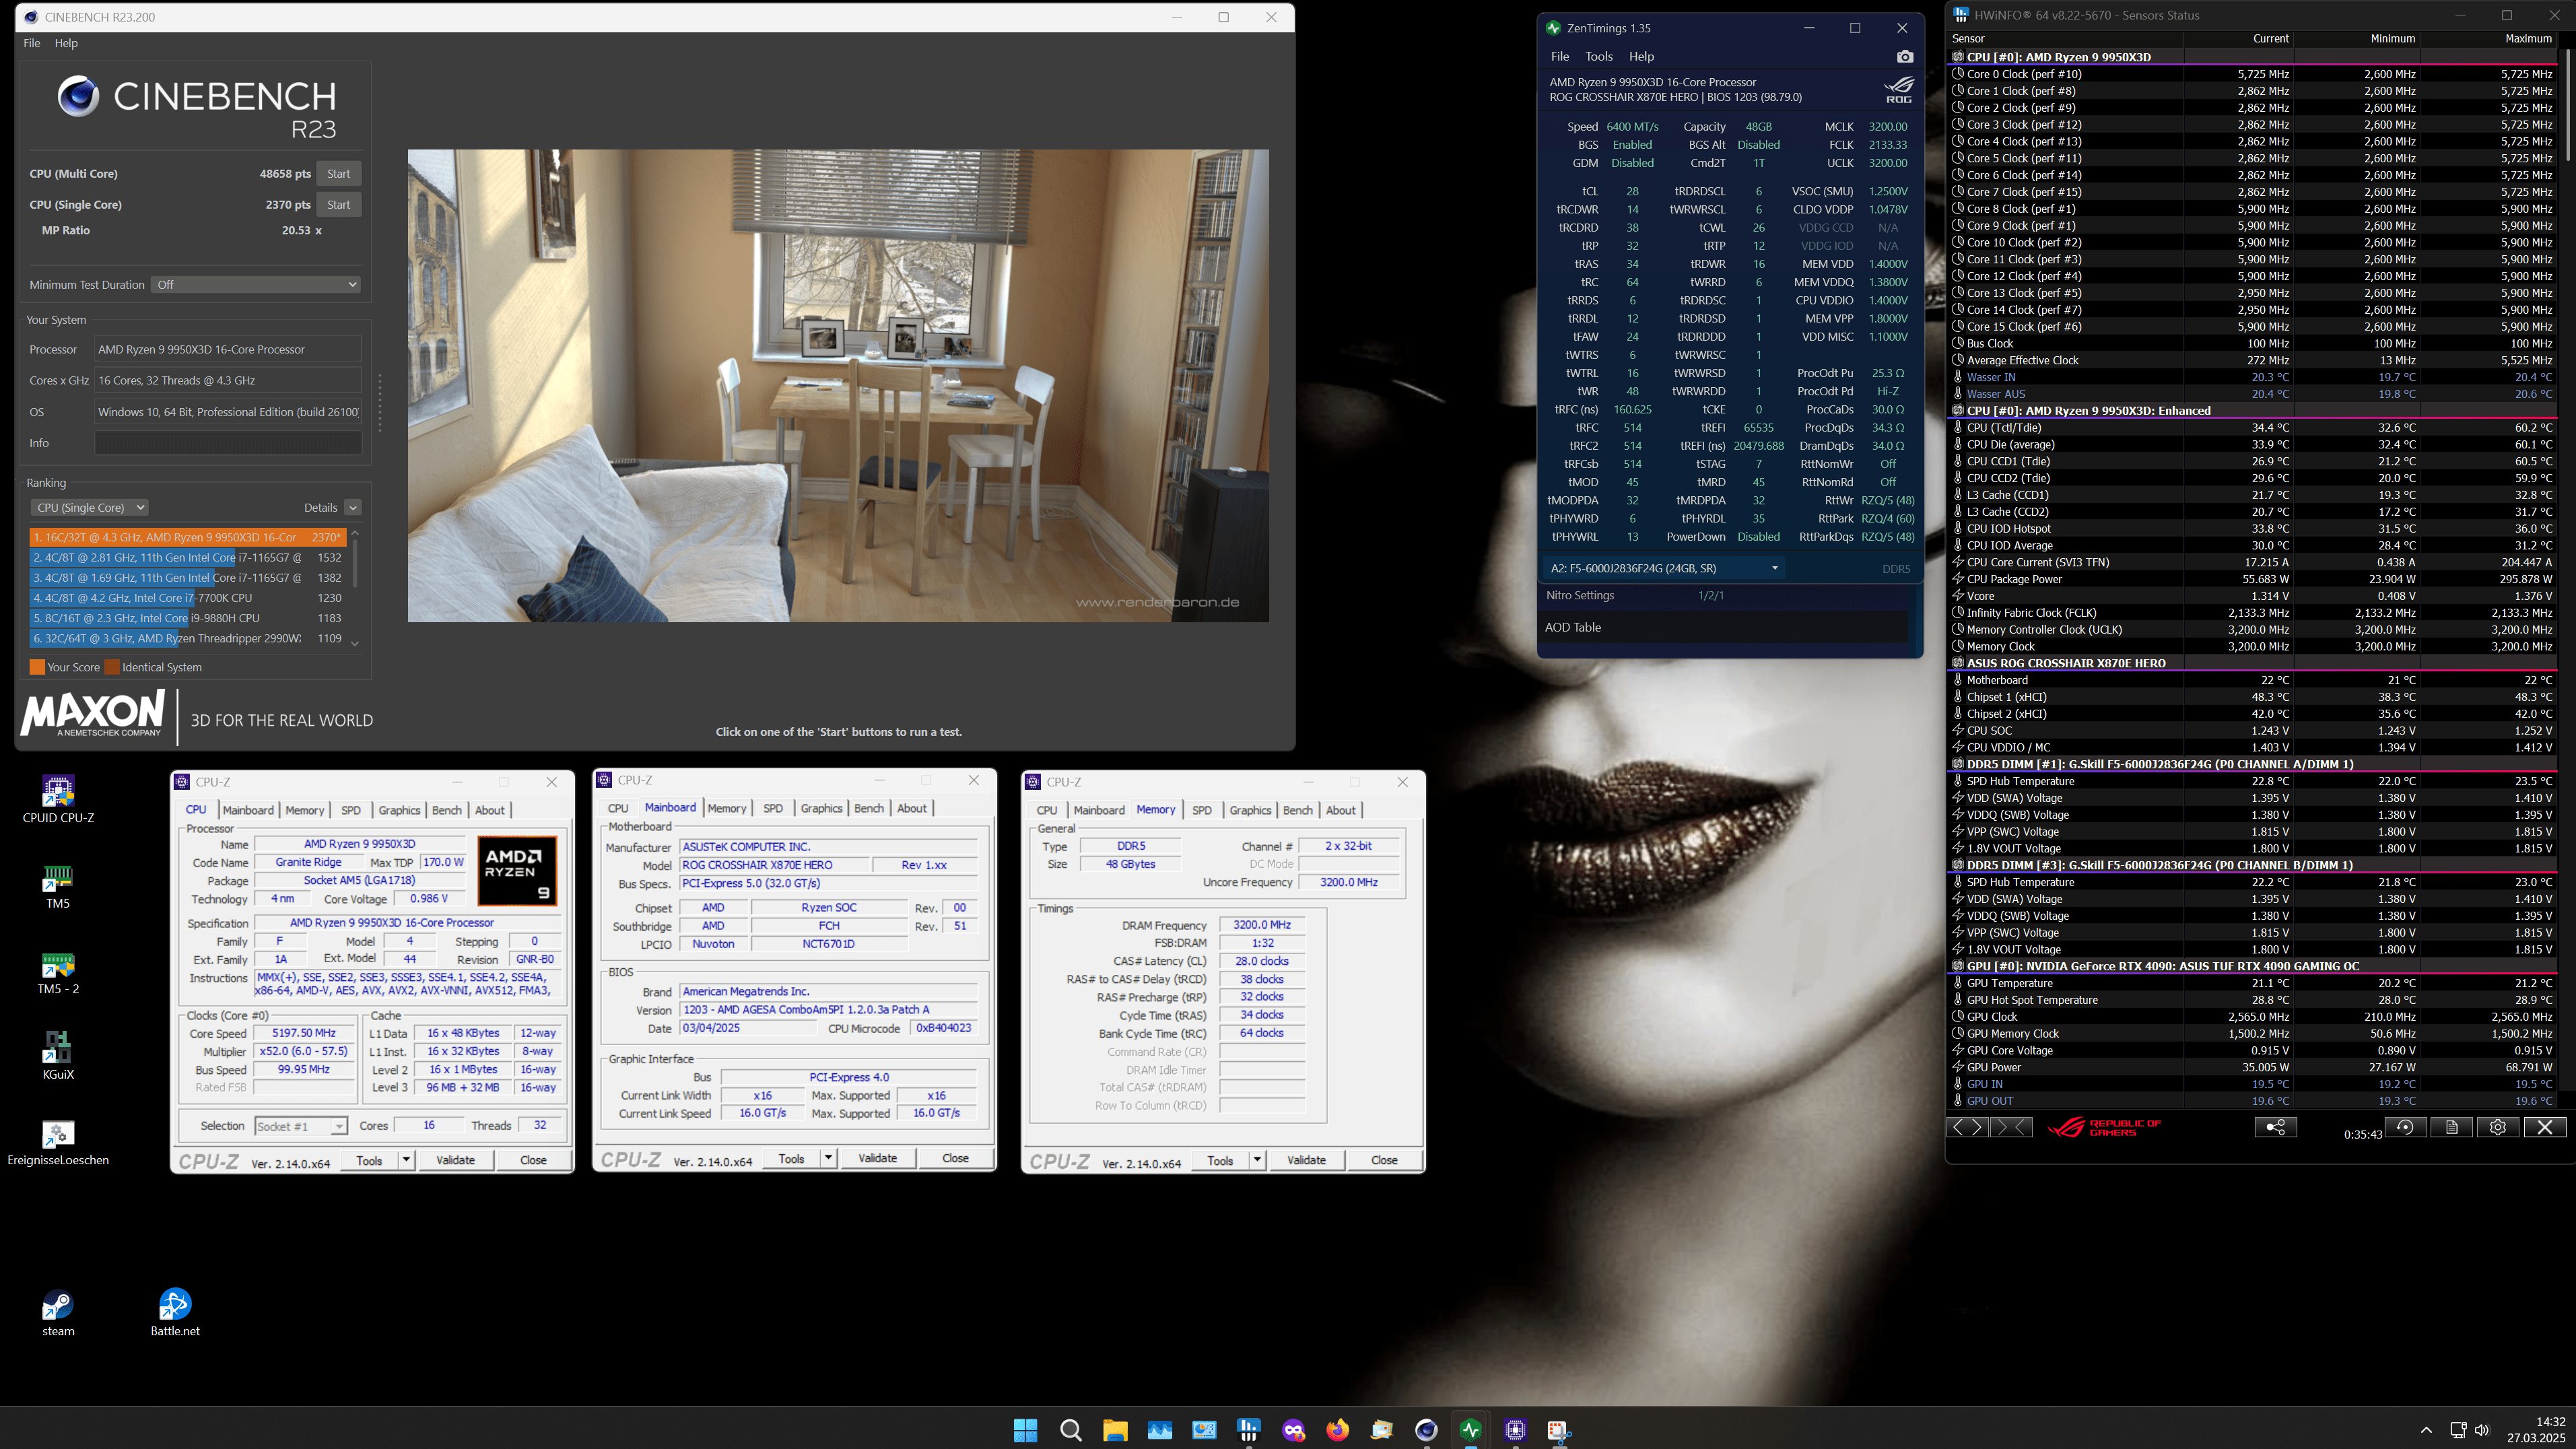Take ZenTimings screenshot with camera icon

[x=1904, y=57]
